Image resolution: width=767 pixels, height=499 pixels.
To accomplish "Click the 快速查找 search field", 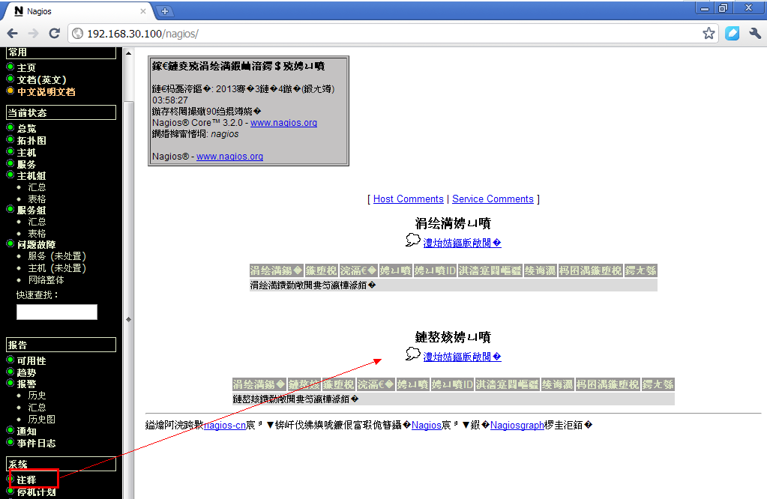I will coord(57,312).
